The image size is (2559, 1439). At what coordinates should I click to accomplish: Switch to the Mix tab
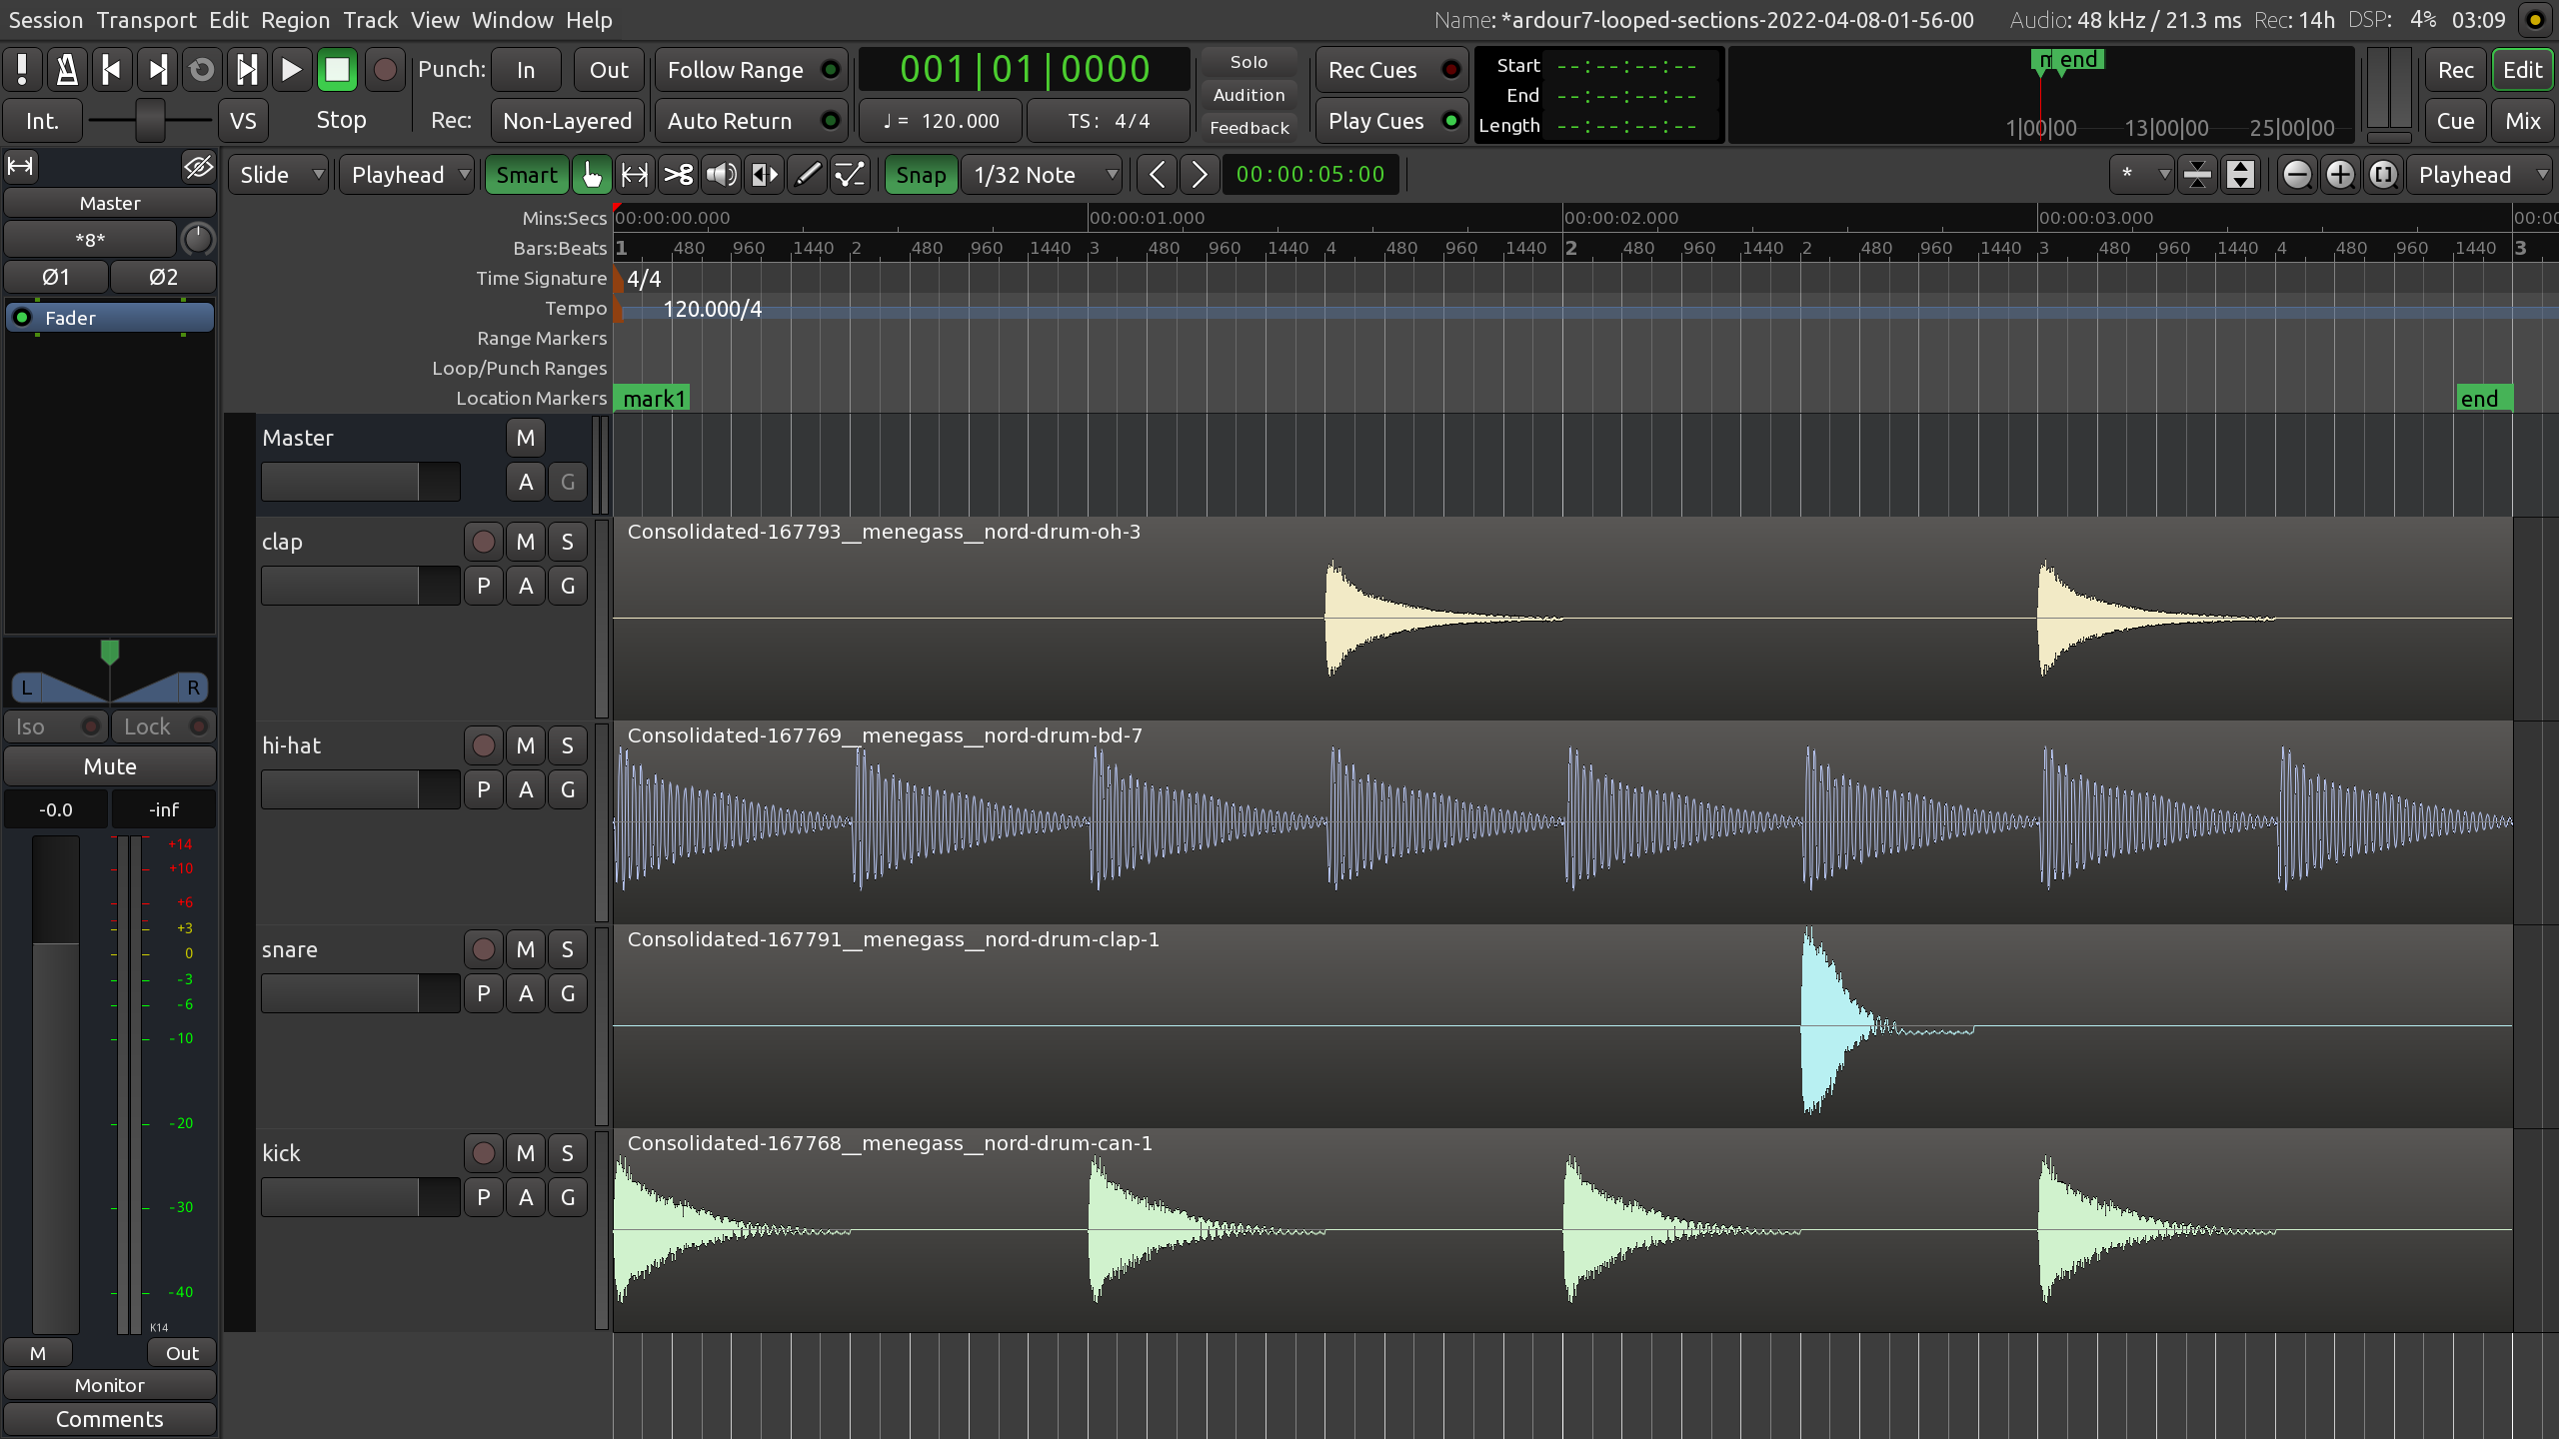2522,121
